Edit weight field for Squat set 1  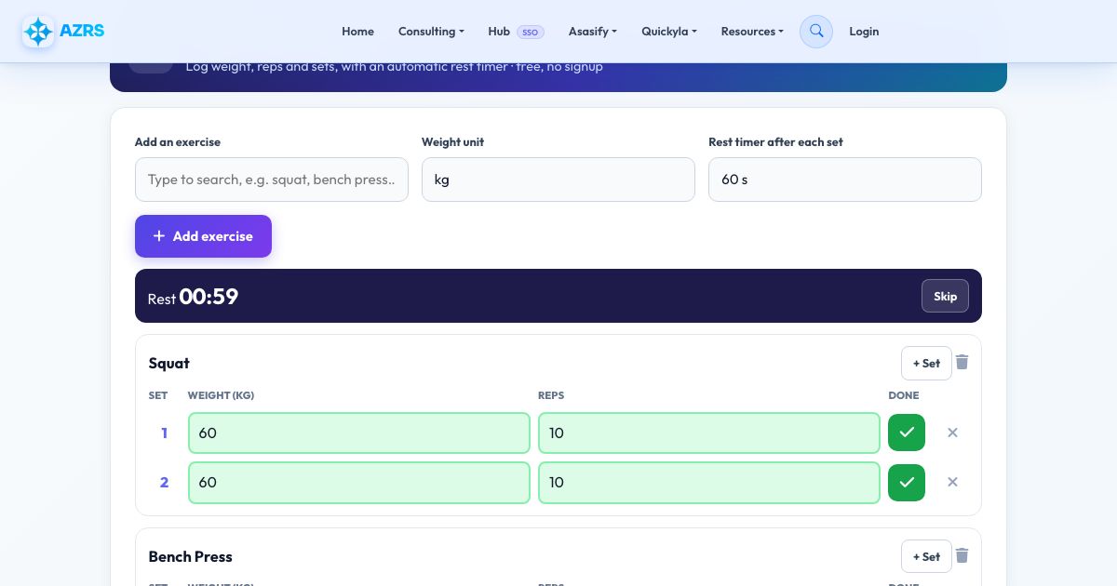point(359,433)
